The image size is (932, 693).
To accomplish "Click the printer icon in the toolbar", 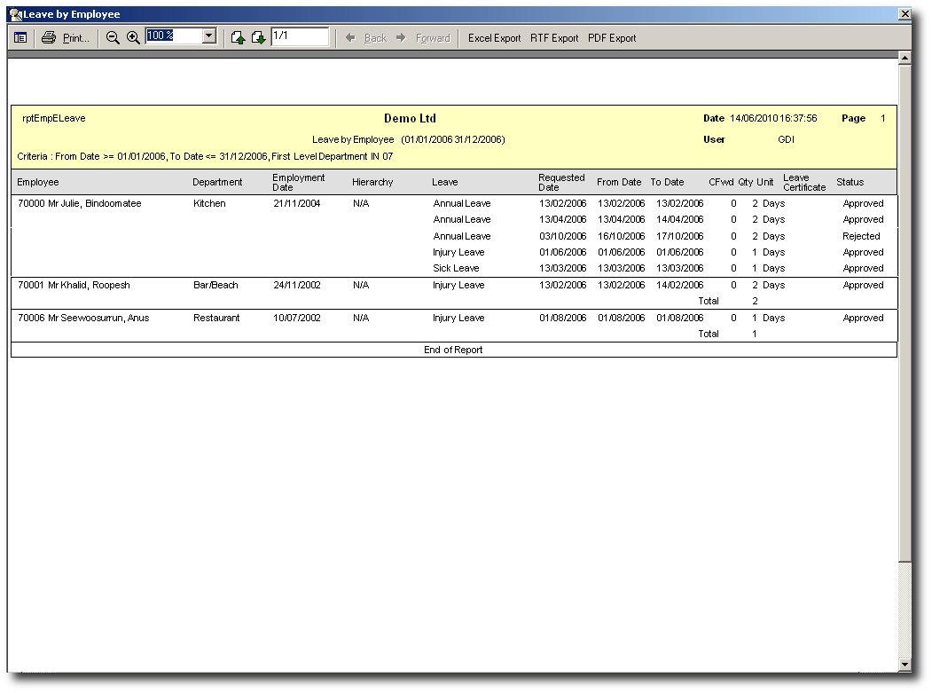I will 49,38.
